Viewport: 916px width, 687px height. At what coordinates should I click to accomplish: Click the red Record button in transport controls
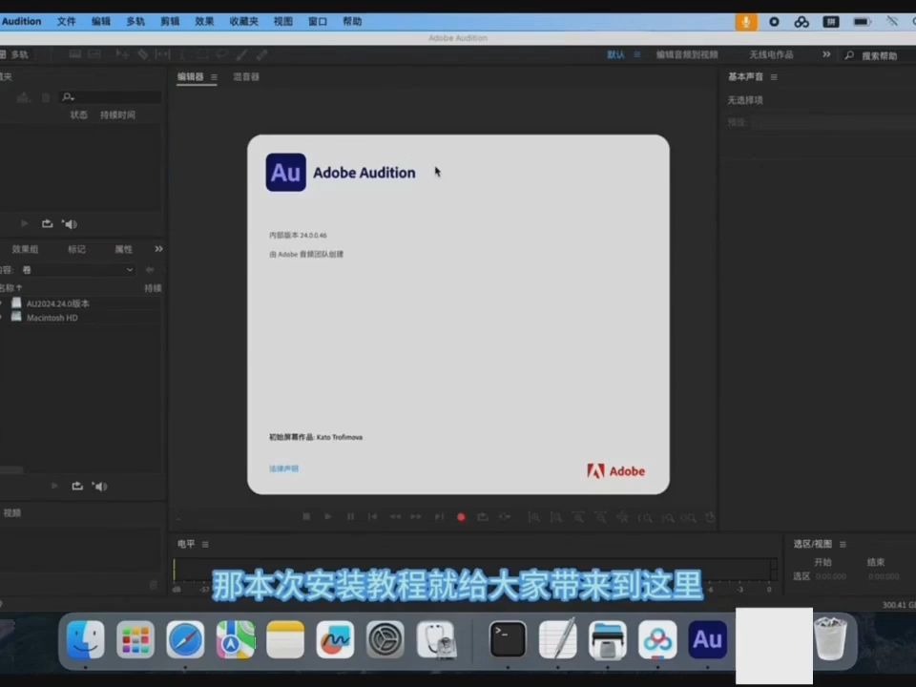point(461,516)
